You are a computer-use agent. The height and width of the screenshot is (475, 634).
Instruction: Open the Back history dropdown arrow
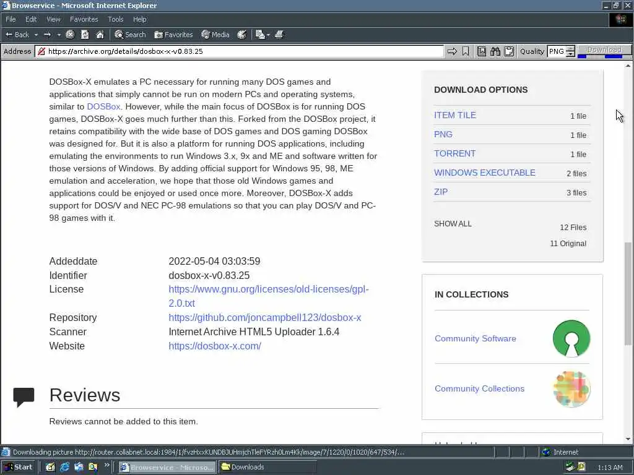point(36,35)
